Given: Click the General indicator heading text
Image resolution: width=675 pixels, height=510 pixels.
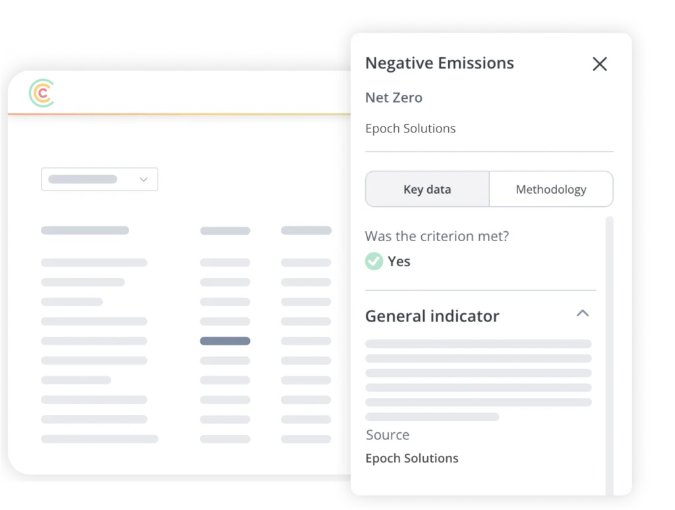Looking at the screenshot, I should tap(432, 316).
